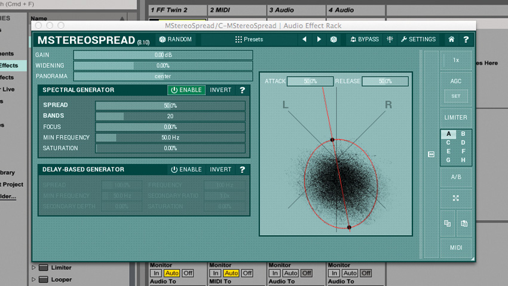Click the RANDOM dice button
508x286 pixels.
pyautogui.click(x=175, y=39)
